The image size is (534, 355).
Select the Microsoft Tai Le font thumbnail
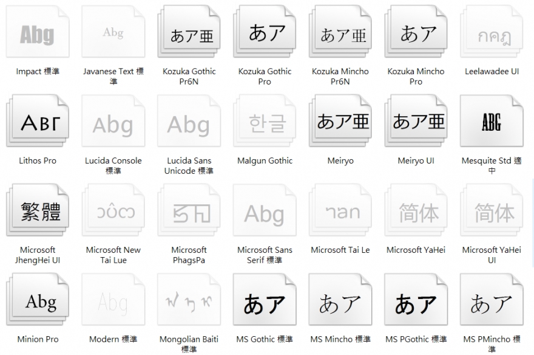click(340, 213)
